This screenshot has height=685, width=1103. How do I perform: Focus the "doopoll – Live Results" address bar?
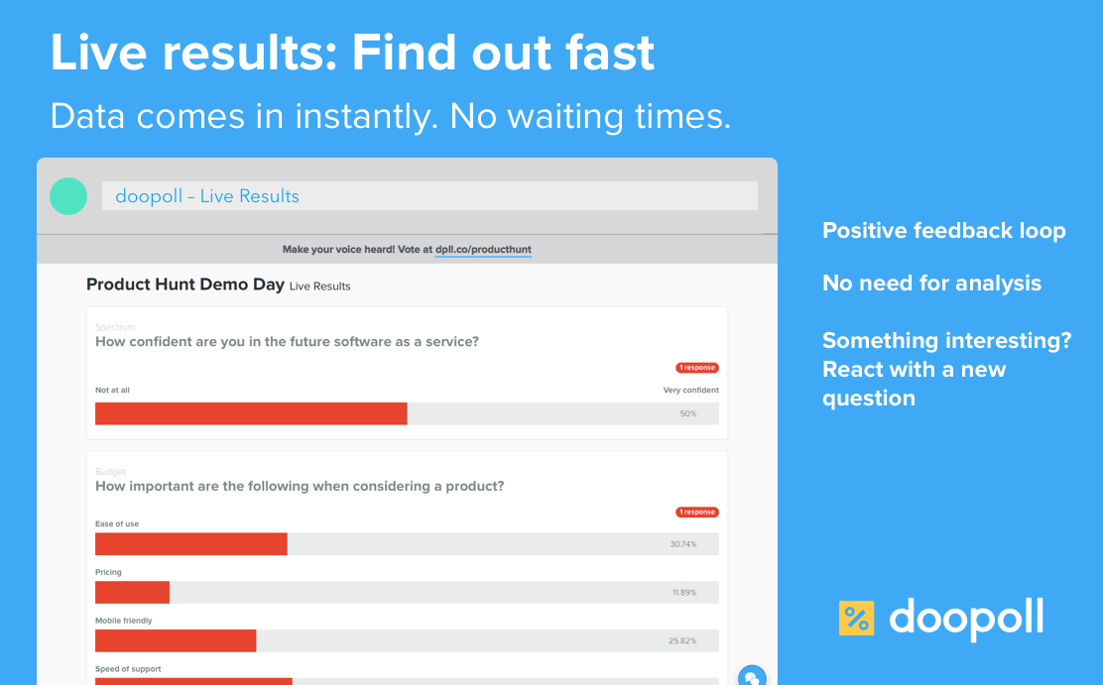(x=429, y=196)
